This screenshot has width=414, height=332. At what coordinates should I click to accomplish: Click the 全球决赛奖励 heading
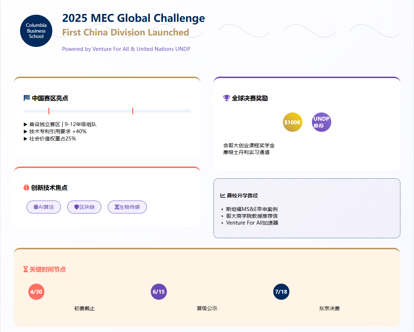point(250,98)
